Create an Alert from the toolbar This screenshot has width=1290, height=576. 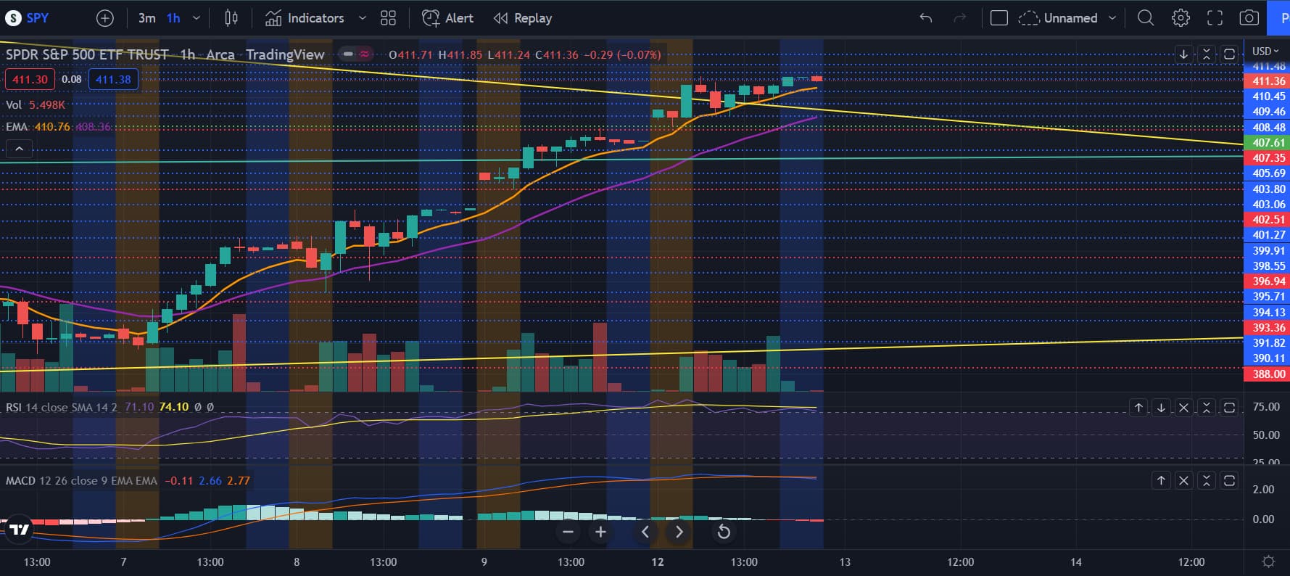point(447,18)
